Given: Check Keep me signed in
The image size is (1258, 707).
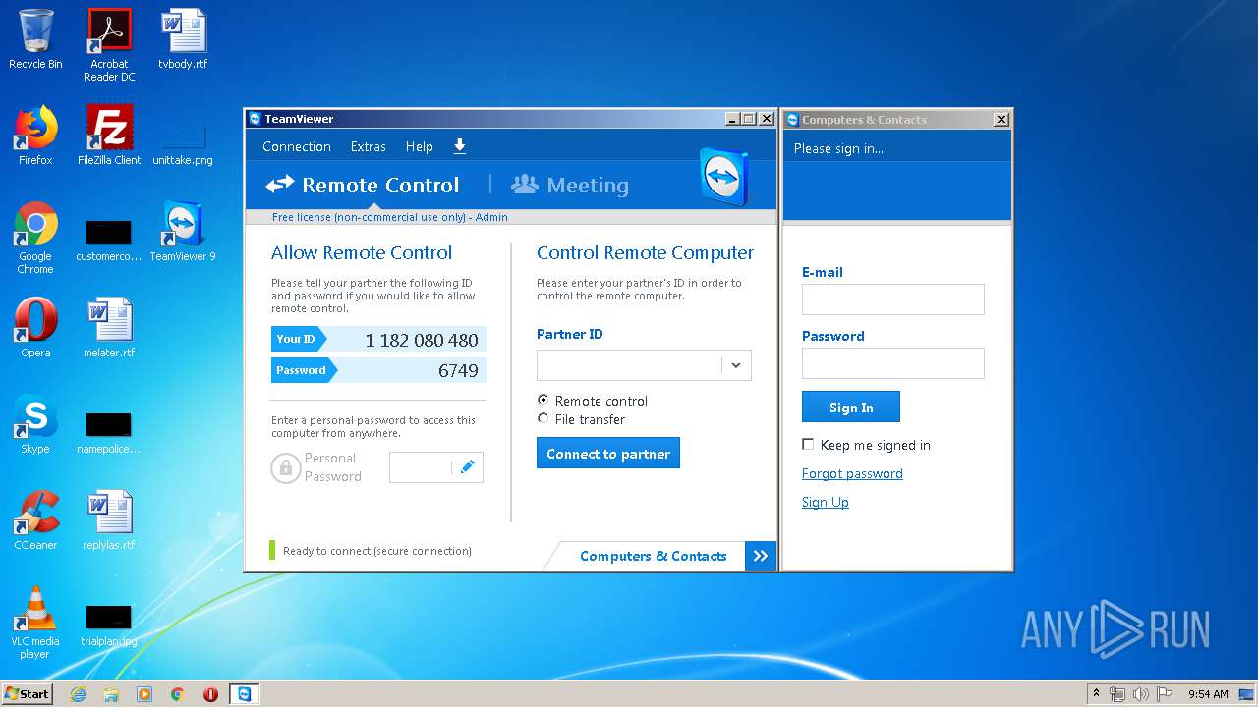Looking at the screenshot, I should [x=808, y=444].
